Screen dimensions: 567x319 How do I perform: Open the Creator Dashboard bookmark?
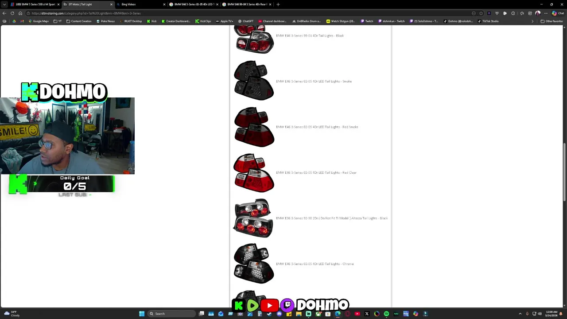pyautogui.click(x=176, y=21)
